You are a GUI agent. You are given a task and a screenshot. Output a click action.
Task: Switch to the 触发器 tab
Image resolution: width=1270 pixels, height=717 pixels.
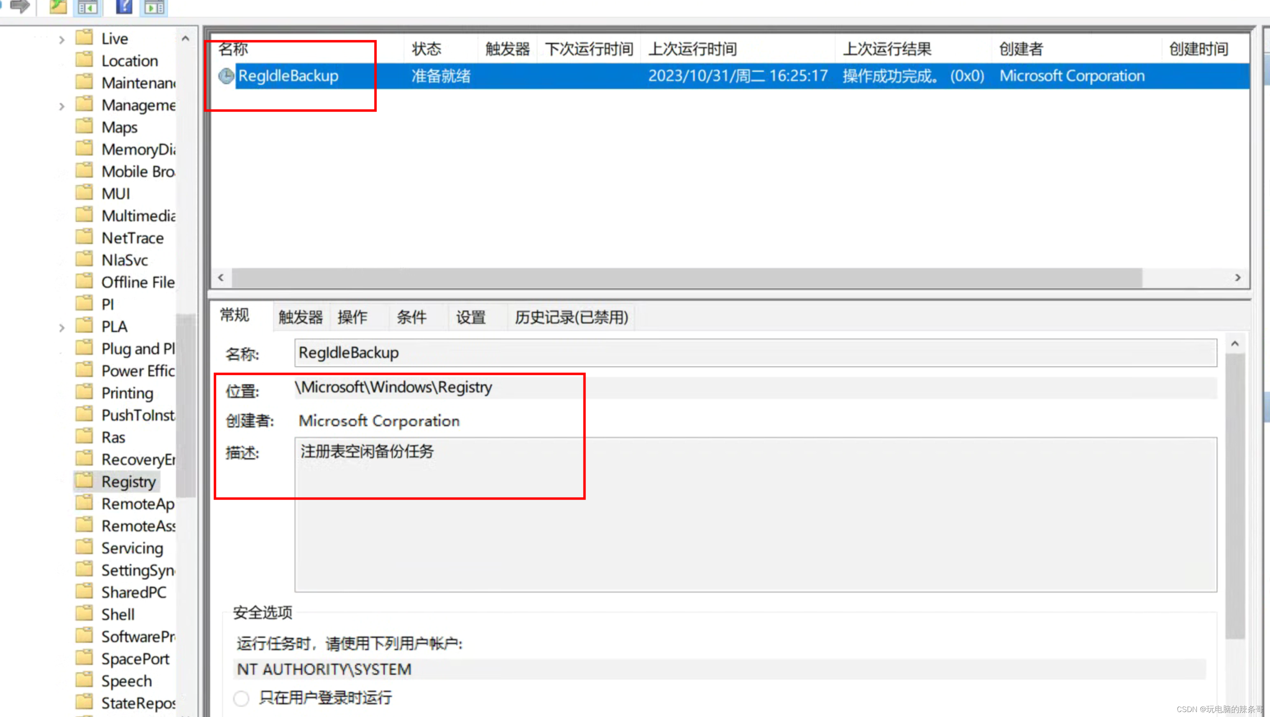click(x=300, y=317)
